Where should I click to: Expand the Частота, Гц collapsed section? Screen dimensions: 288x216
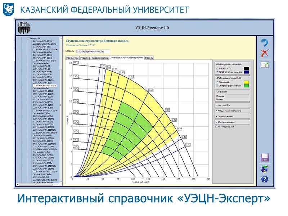click(232, 105)
